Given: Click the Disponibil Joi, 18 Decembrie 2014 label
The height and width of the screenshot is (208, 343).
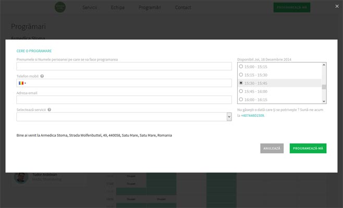Looking at the screenshot, I should tap(264, 59).
